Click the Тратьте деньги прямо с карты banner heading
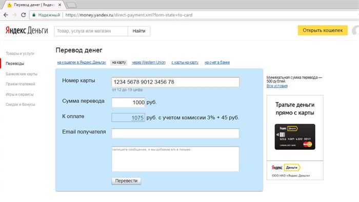The width and height of the screenshot is (359, 202). pos(295,108)
